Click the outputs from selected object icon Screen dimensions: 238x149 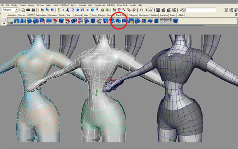146,10
